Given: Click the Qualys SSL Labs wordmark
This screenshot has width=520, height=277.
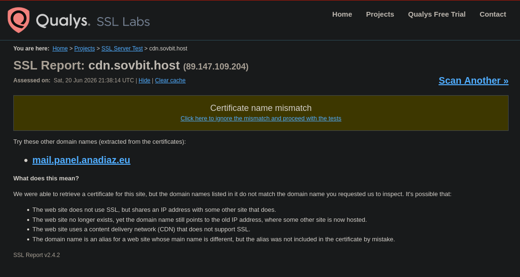Looking at the screenshot, I should point(93,21).
